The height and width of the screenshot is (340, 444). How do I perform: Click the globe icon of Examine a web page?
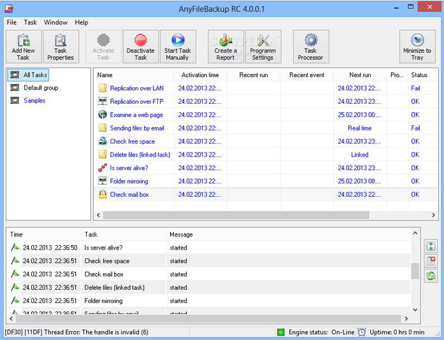103,115
